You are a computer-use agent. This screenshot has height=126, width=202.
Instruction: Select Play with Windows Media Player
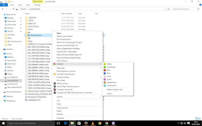coord(77,58)
